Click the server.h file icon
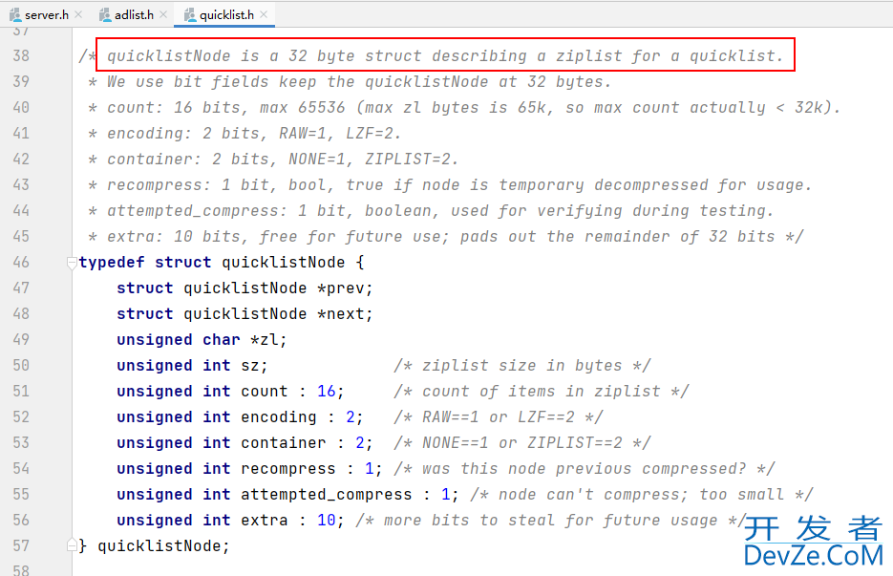 15,15
